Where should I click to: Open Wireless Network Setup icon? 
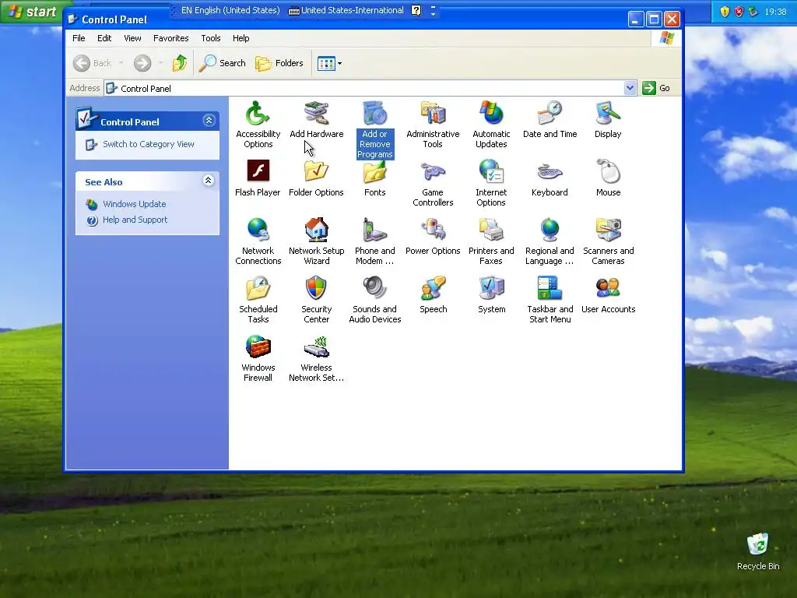click(316, 358)
